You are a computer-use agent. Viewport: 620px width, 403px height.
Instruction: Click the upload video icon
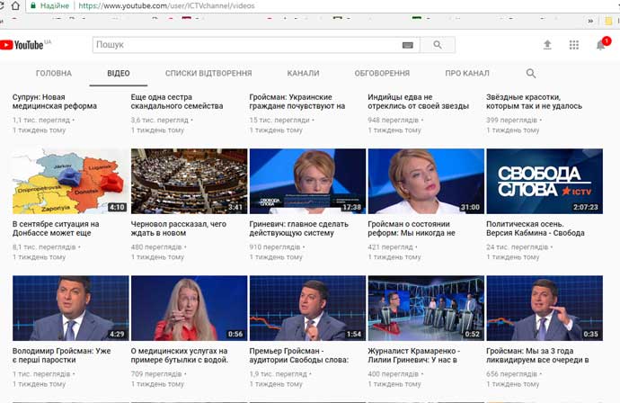(x=547, y=45)
